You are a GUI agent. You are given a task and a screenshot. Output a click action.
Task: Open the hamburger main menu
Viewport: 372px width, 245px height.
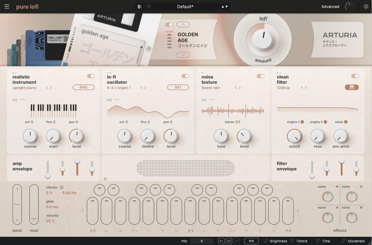click(7, 7)
